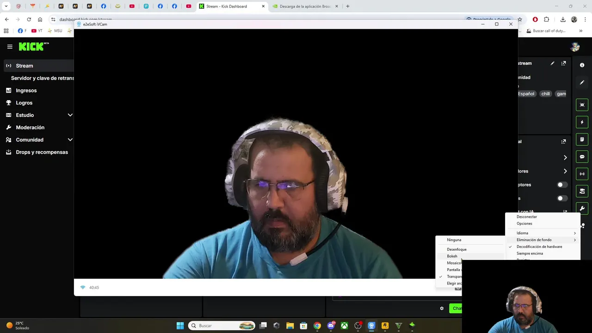Click the camera icon in right toolbar
592x333 pixels.
[582, 191]
